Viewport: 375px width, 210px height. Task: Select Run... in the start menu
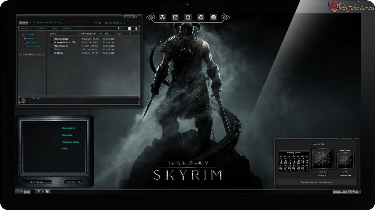[x=65, y=149]
